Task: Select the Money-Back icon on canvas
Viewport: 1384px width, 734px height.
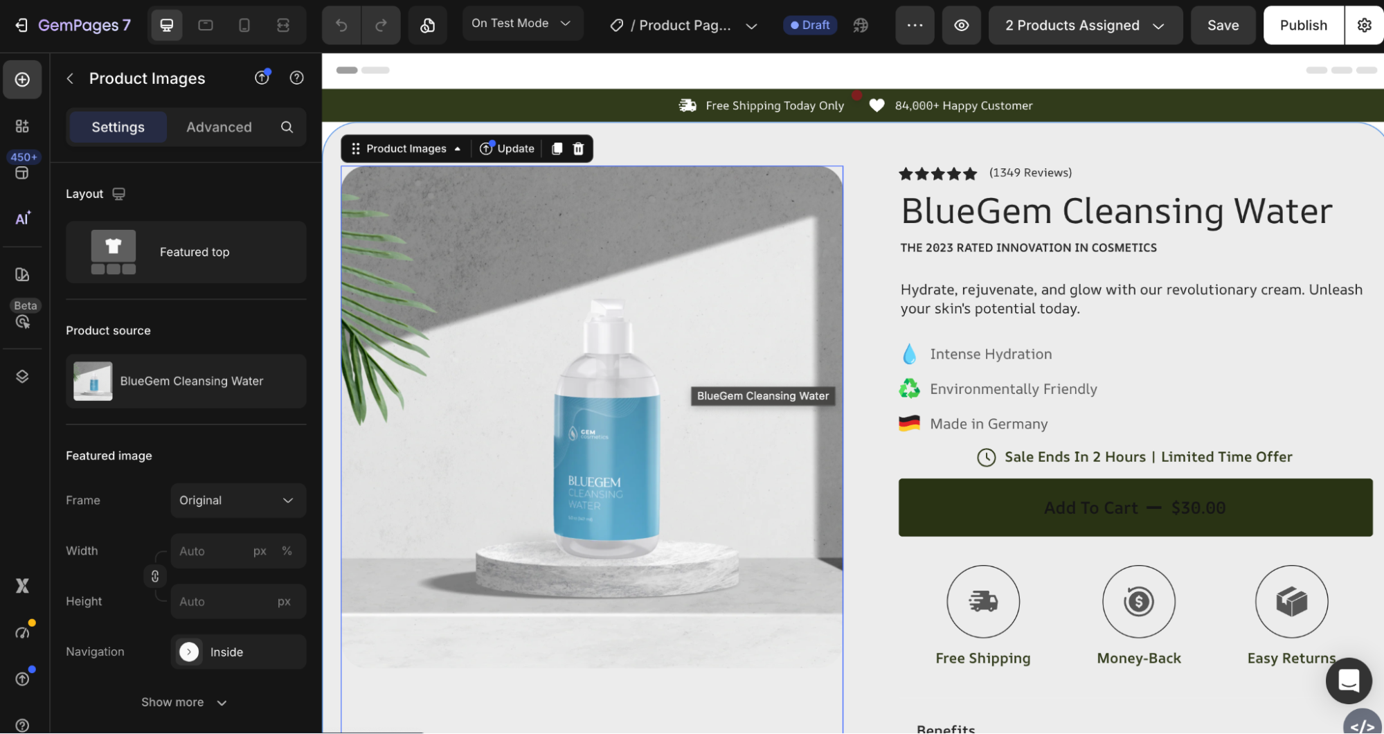Action: (x=1138, y=601)
